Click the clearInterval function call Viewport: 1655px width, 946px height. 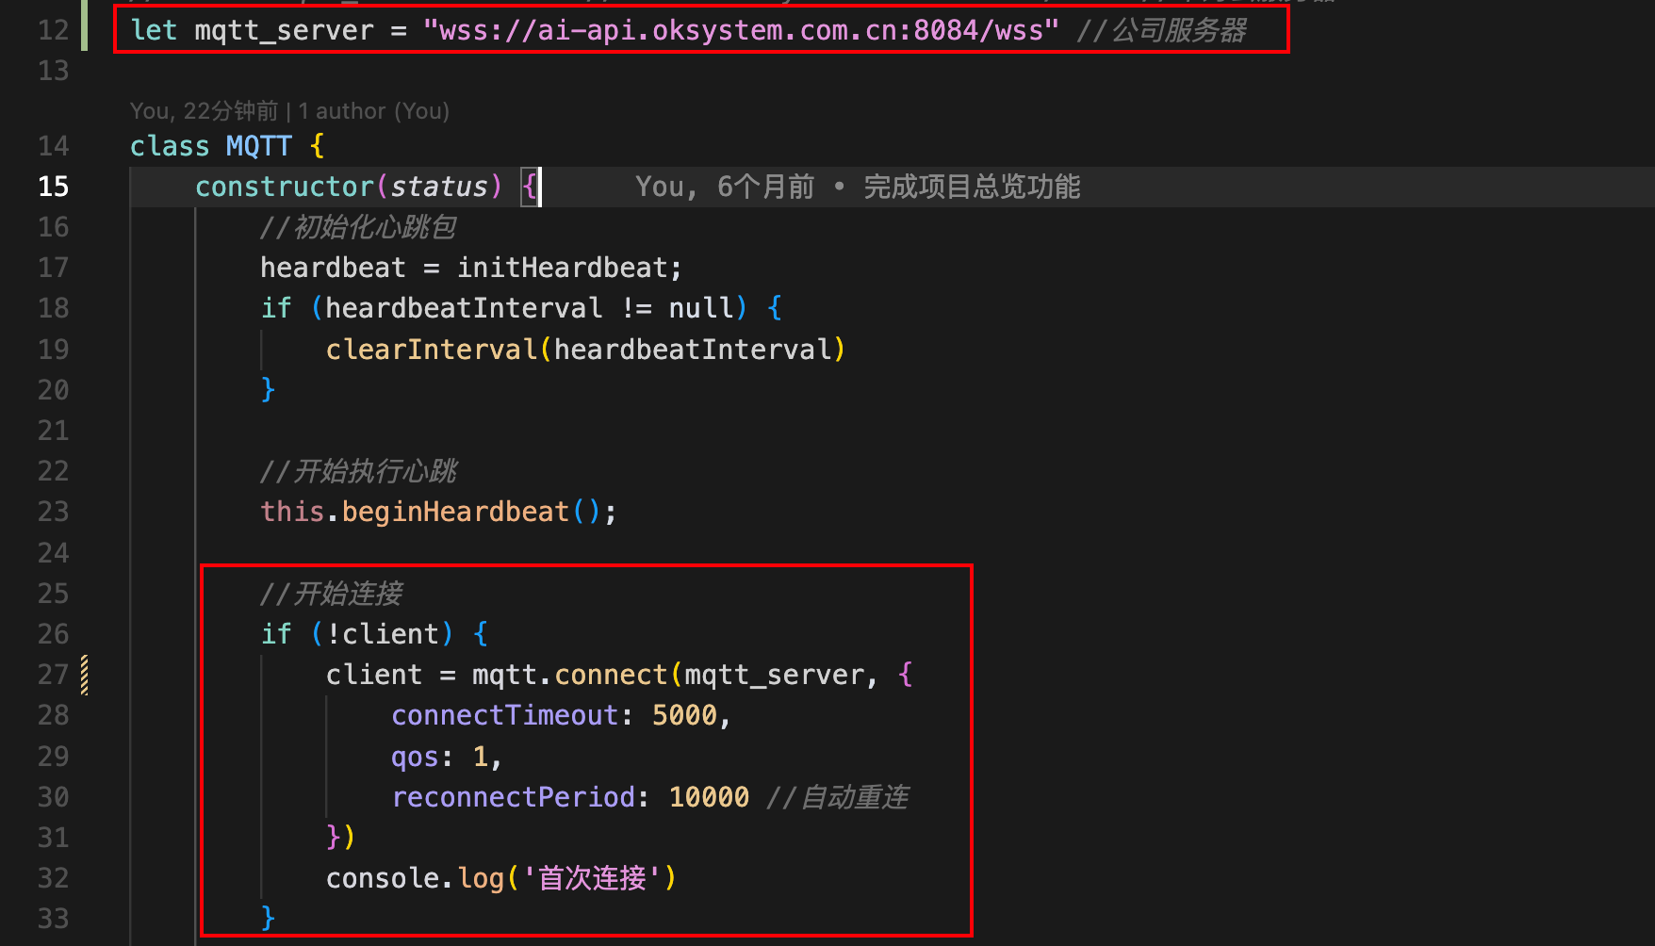(432, 350)
